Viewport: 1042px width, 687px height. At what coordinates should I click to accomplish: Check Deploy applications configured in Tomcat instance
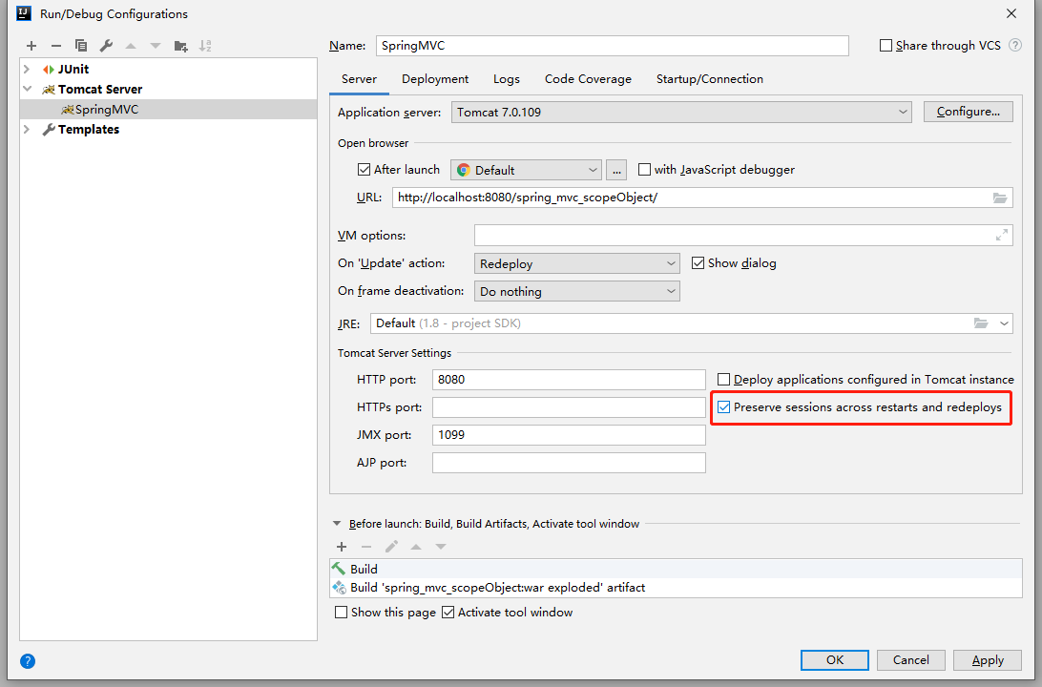point(723,380)
